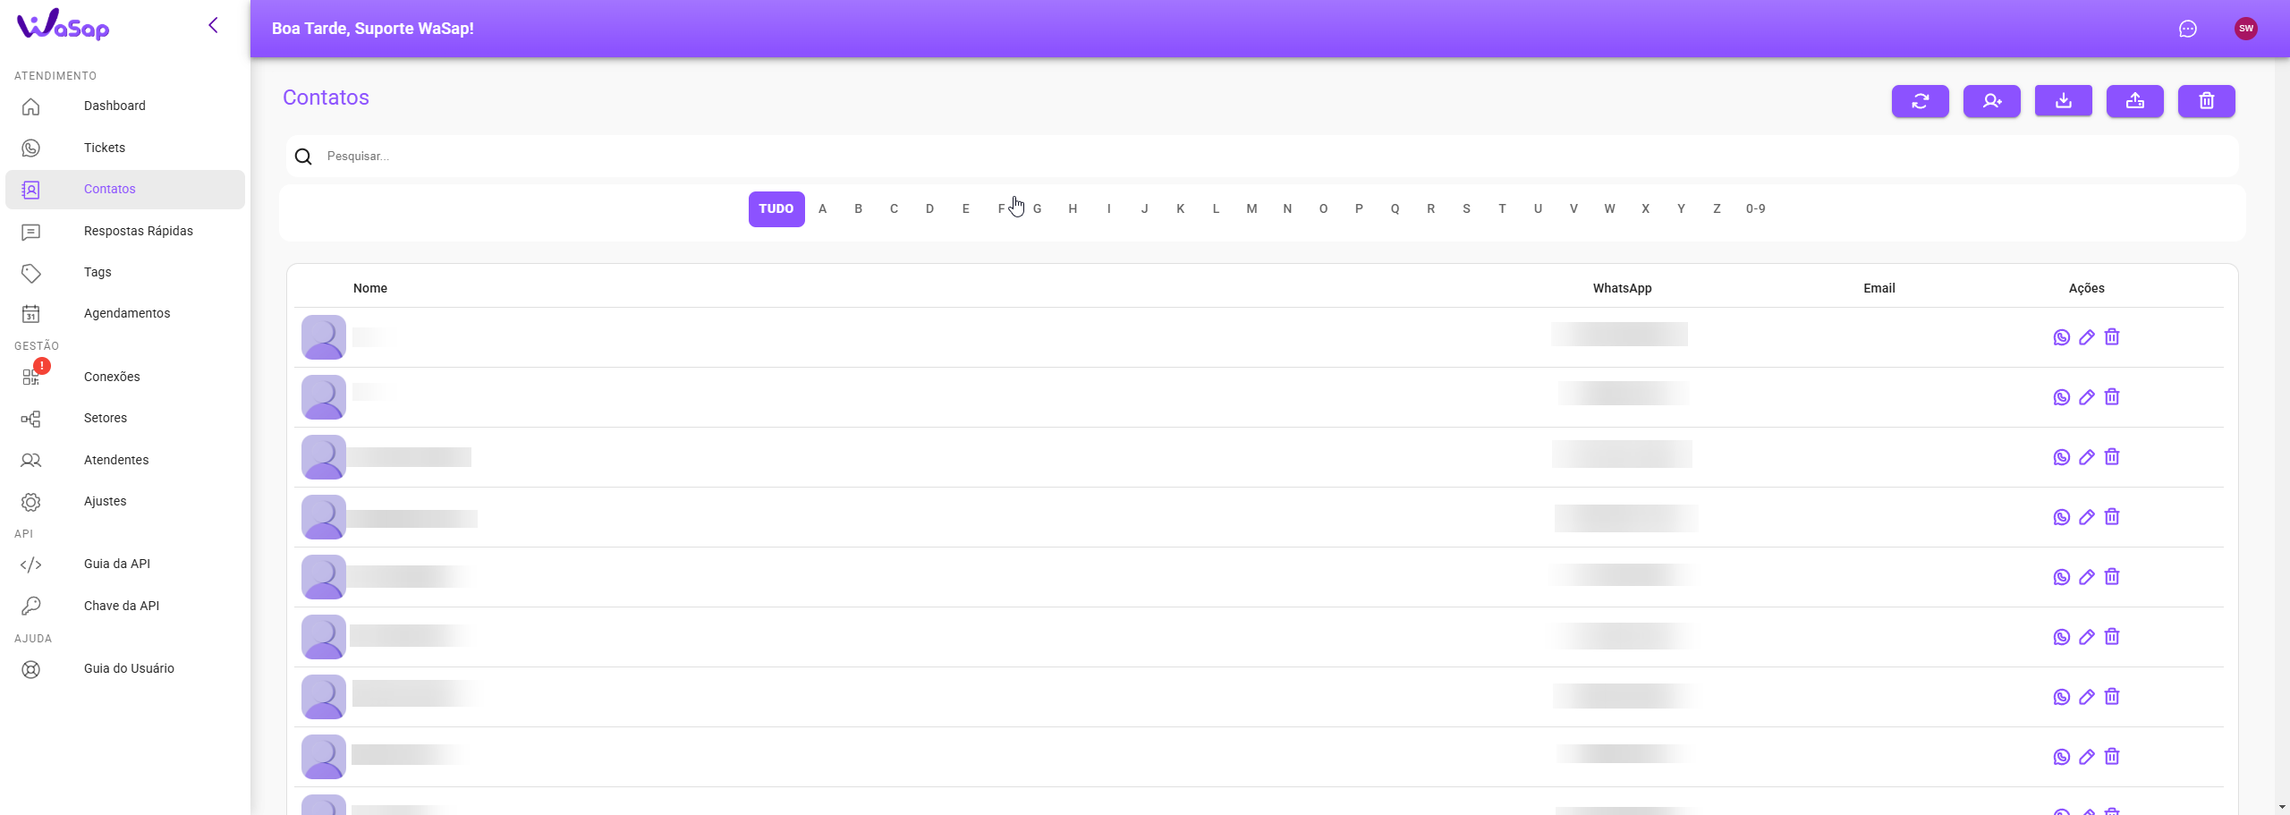Open Tags via its tag icon

click(31, 273)
